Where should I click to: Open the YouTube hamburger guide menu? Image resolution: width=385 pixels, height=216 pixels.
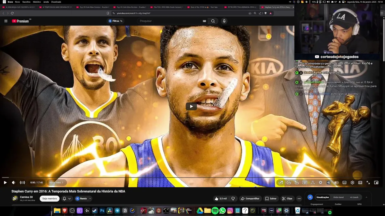click(6, 21)
